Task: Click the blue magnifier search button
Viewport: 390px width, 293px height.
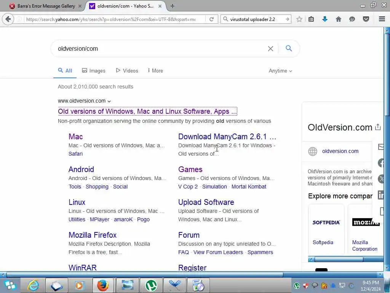Action: (x=289, y=48)
